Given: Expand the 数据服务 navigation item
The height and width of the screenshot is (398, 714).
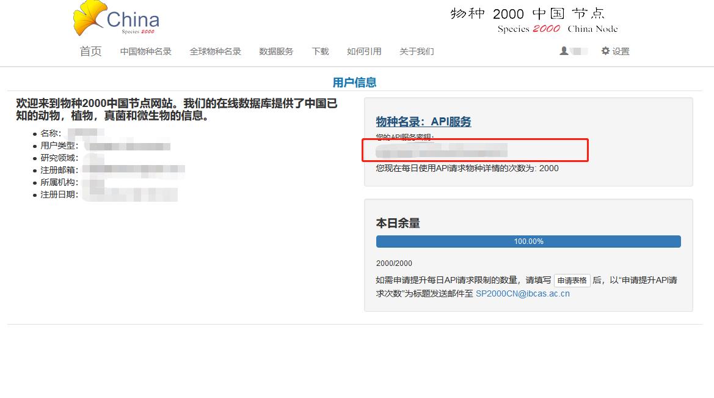Looking at the screenshot, I should point(276,51).
